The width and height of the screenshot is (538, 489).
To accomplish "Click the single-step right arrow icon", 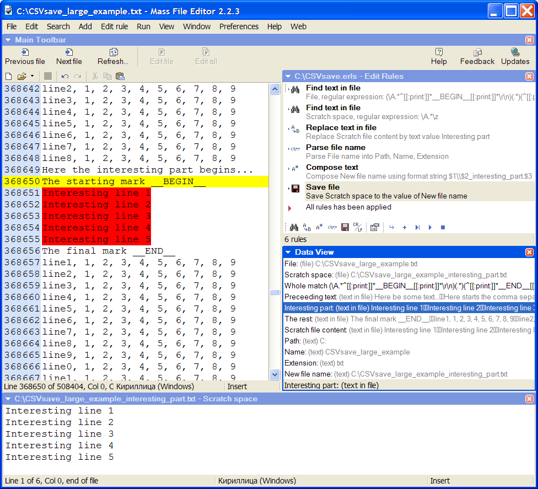I will point(404,227).
